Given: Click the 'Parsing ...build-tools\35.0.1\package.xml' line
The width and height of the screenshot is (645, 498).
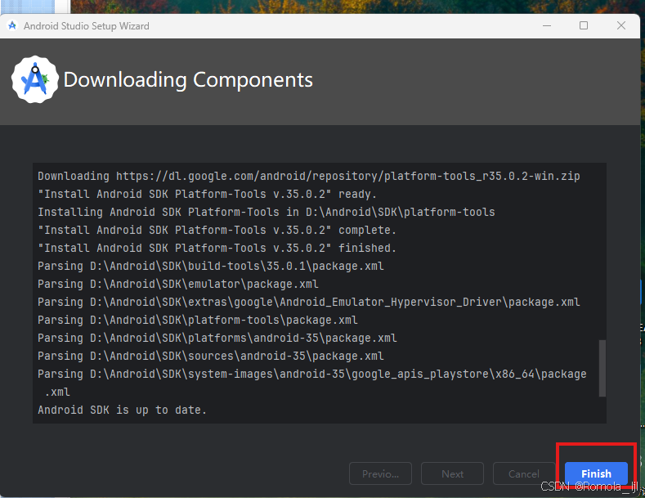Looking at the screenshot, I should point(211,266).
